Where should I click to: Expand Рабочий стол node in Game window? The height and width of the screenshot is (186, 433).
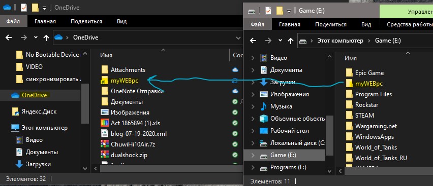[253, 131]
